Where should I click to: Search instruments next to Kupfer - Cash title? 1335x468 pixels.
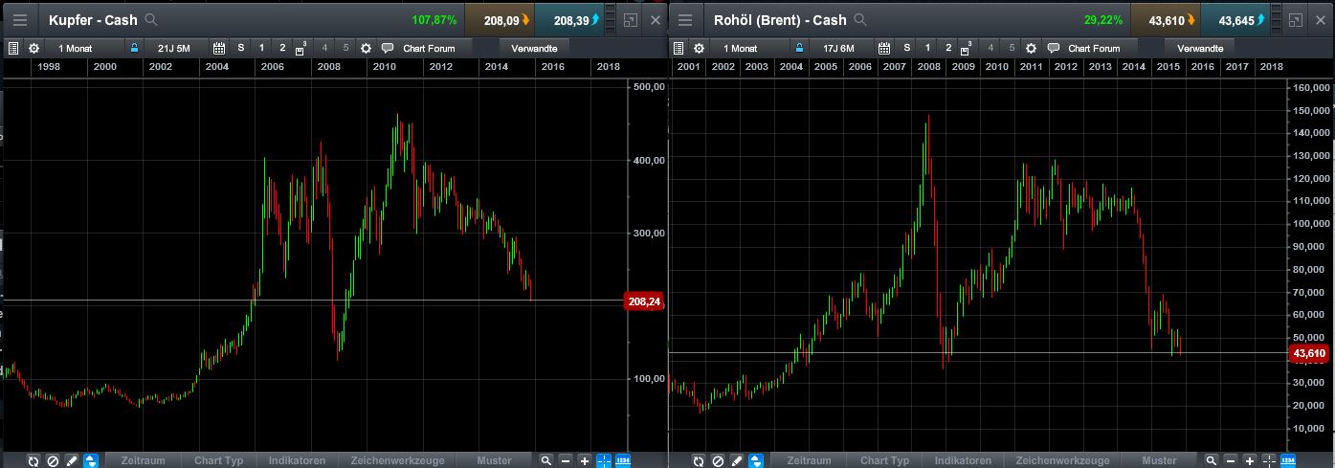(152, 19)
